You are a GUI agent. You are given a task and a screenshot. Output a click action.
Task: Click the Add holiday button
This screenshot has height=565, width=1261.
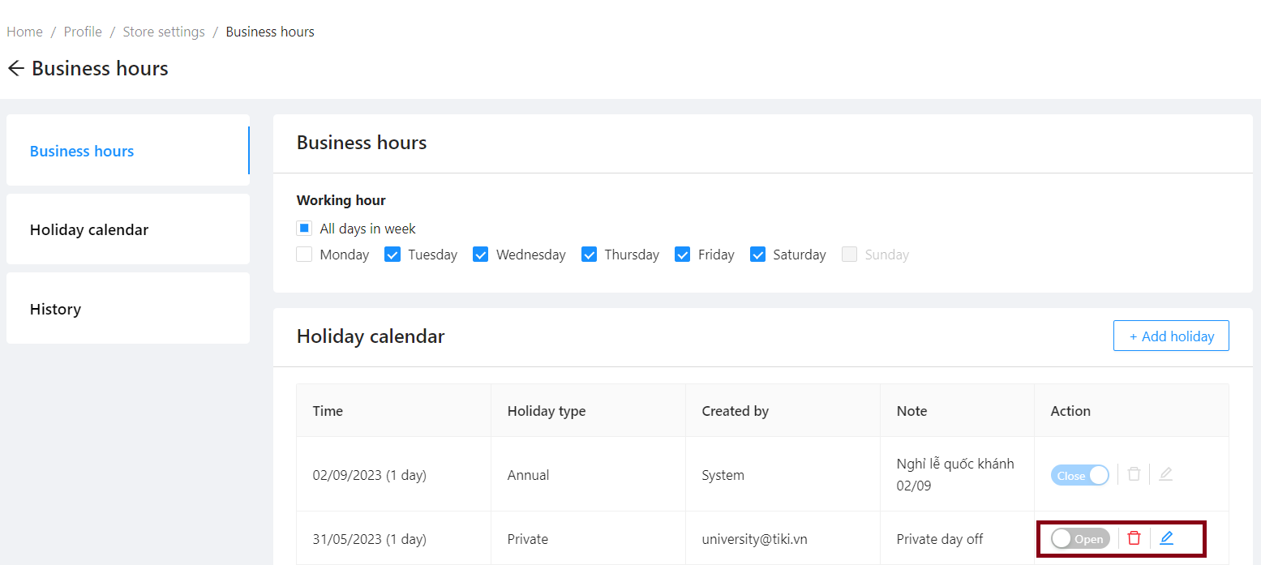click(x=1171, y=336)
